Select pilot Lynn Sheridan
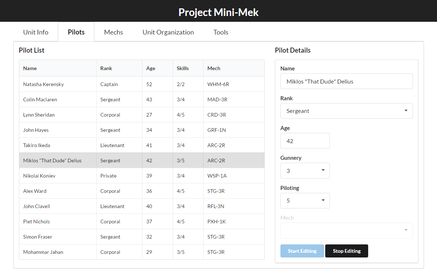Viewport: 437px width, 276px height. 142,115
